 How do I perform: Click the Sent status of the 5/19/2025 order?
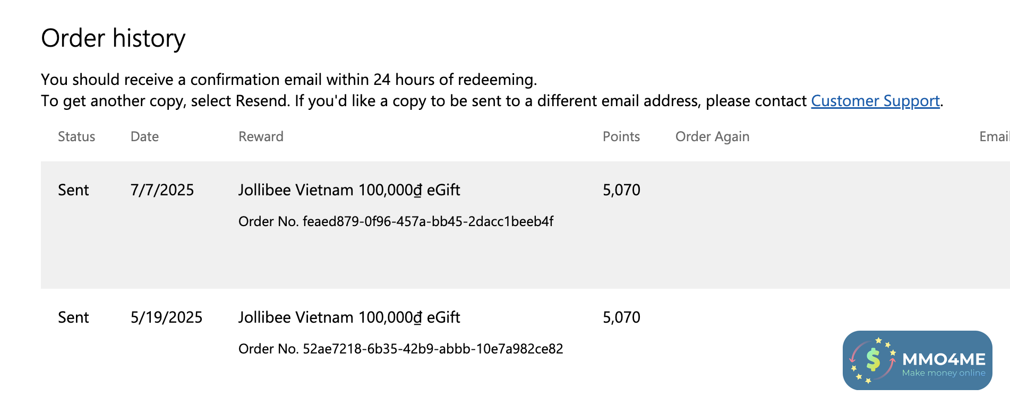click(x=73, y=317)
